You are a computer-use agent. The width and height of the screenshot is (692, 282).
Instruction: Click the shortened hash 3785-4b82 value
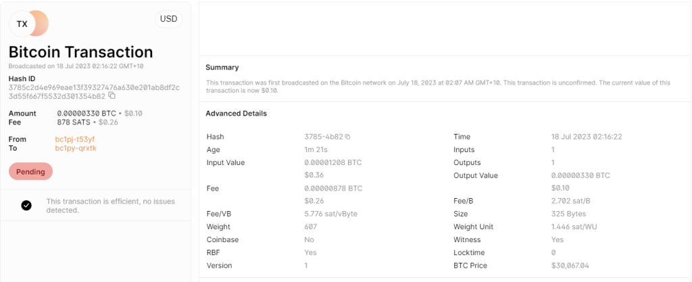click(x=324, y=137)
